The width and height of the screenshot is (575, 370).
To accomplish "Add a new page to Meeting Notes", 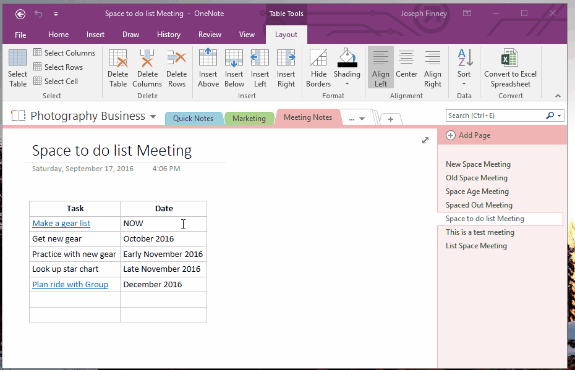I will 468,135.
